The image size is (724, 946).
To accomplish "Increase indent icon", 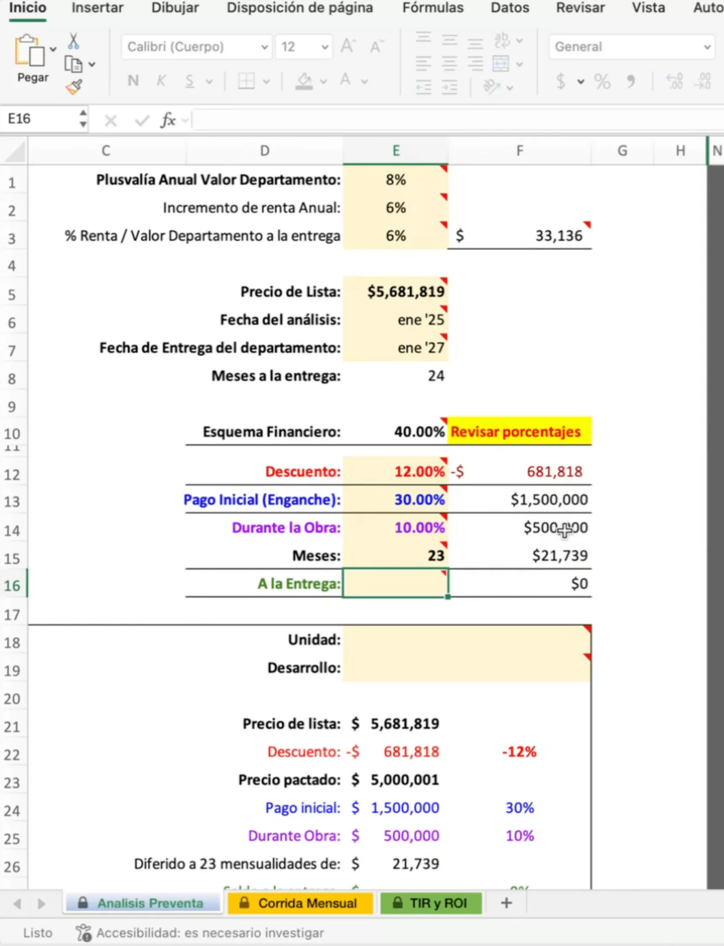I will point(450,88).
